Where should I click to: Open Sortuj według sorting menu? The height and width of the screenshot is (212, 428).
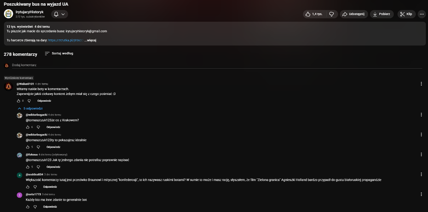point(59,53)
